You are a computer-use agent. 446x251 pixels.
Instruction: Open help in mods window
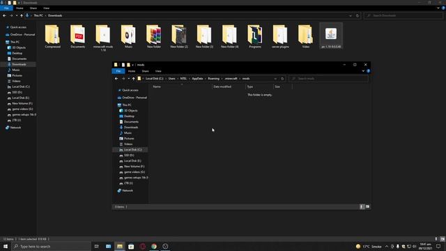[369, 71]
